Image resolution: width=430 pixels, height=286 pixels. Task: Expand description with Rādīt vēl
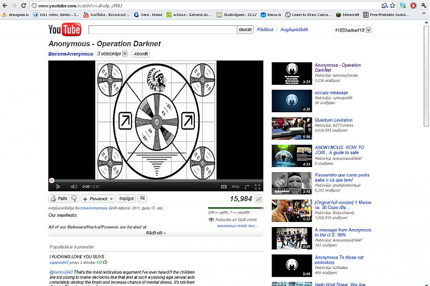(x=155, y=233)
